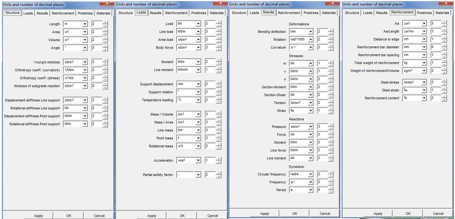This screenshot has height=219, width=455.
Task: Open the Steel stress unit dropdown
Action: 424,82
